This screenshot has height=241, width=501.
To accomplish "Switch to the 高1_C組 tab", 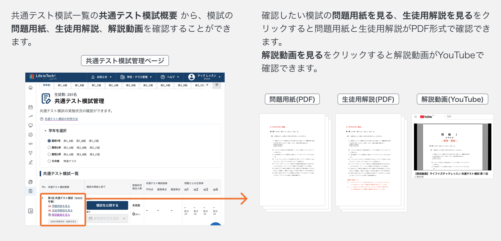I will [x=96, y=85].
